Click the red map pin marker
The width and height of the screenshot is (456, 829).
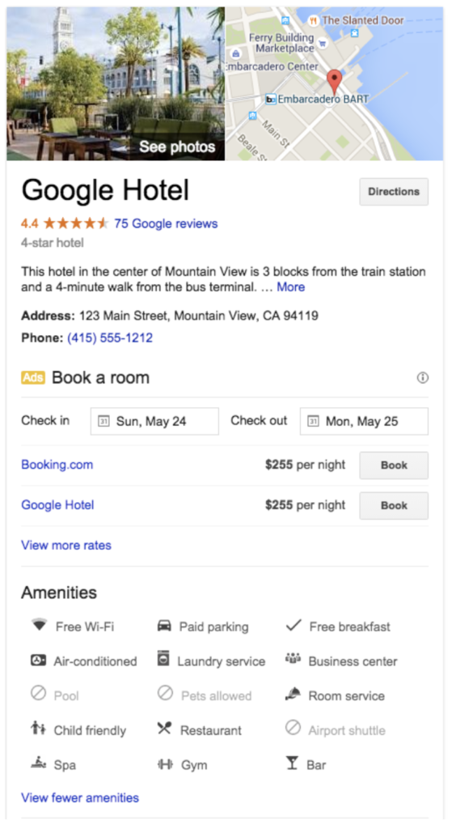point(334,83)
